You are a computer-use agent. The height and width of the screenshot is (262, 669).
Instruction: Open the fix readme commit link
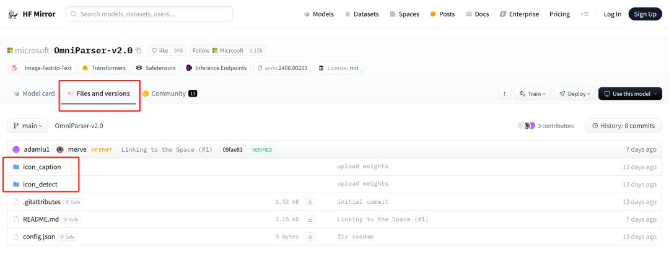pyautogui.click(x=356, y=237)
